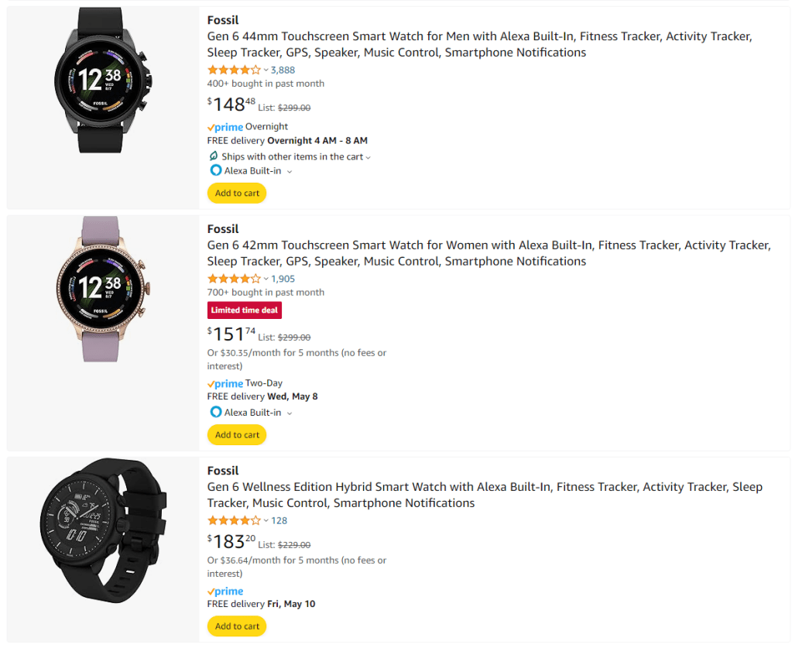Click star rating of Wellness Edition watch
The image size is (792, 648).
(234, 520)
